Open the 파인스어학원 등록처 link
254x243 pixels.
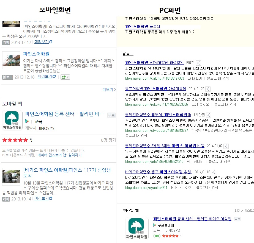pos(143,27)
